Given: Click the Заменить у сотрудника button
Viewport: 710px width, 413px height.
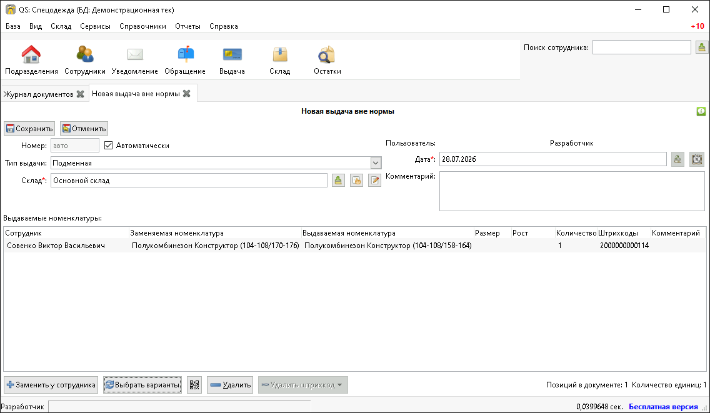Looking at the screenshot, I should pos(51,385).
